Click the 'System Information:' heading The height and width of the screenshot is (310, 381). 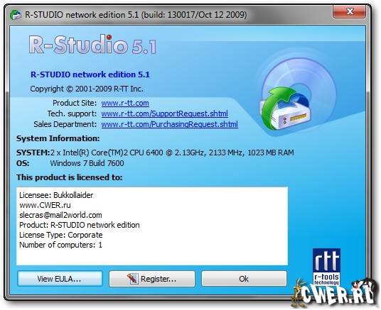[x=58, y=138]
